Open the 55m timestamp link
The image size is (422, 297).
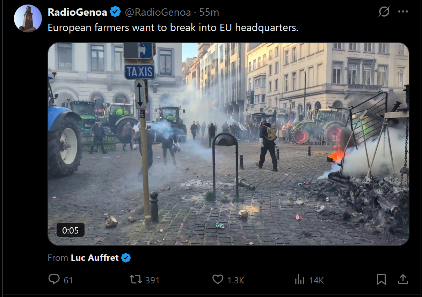coord(209,12)
